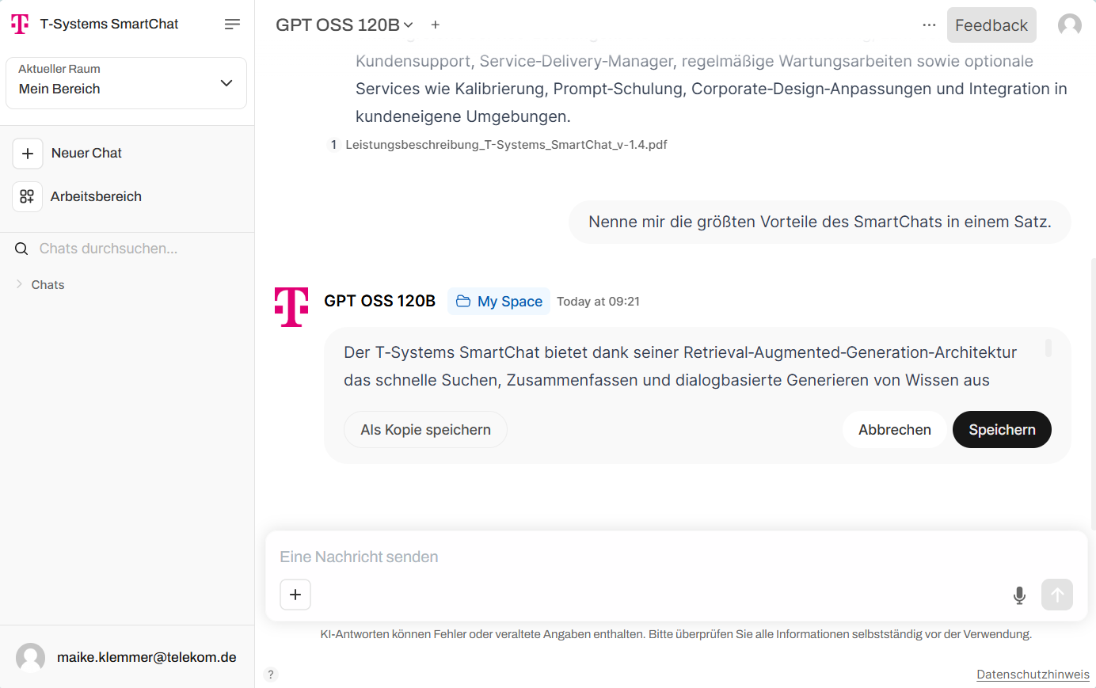Open the Aktueller Raum Mein Bereich dropdown
This screenshot has height=688, width=1096.
pyautogui.click(x=127, y=82)
